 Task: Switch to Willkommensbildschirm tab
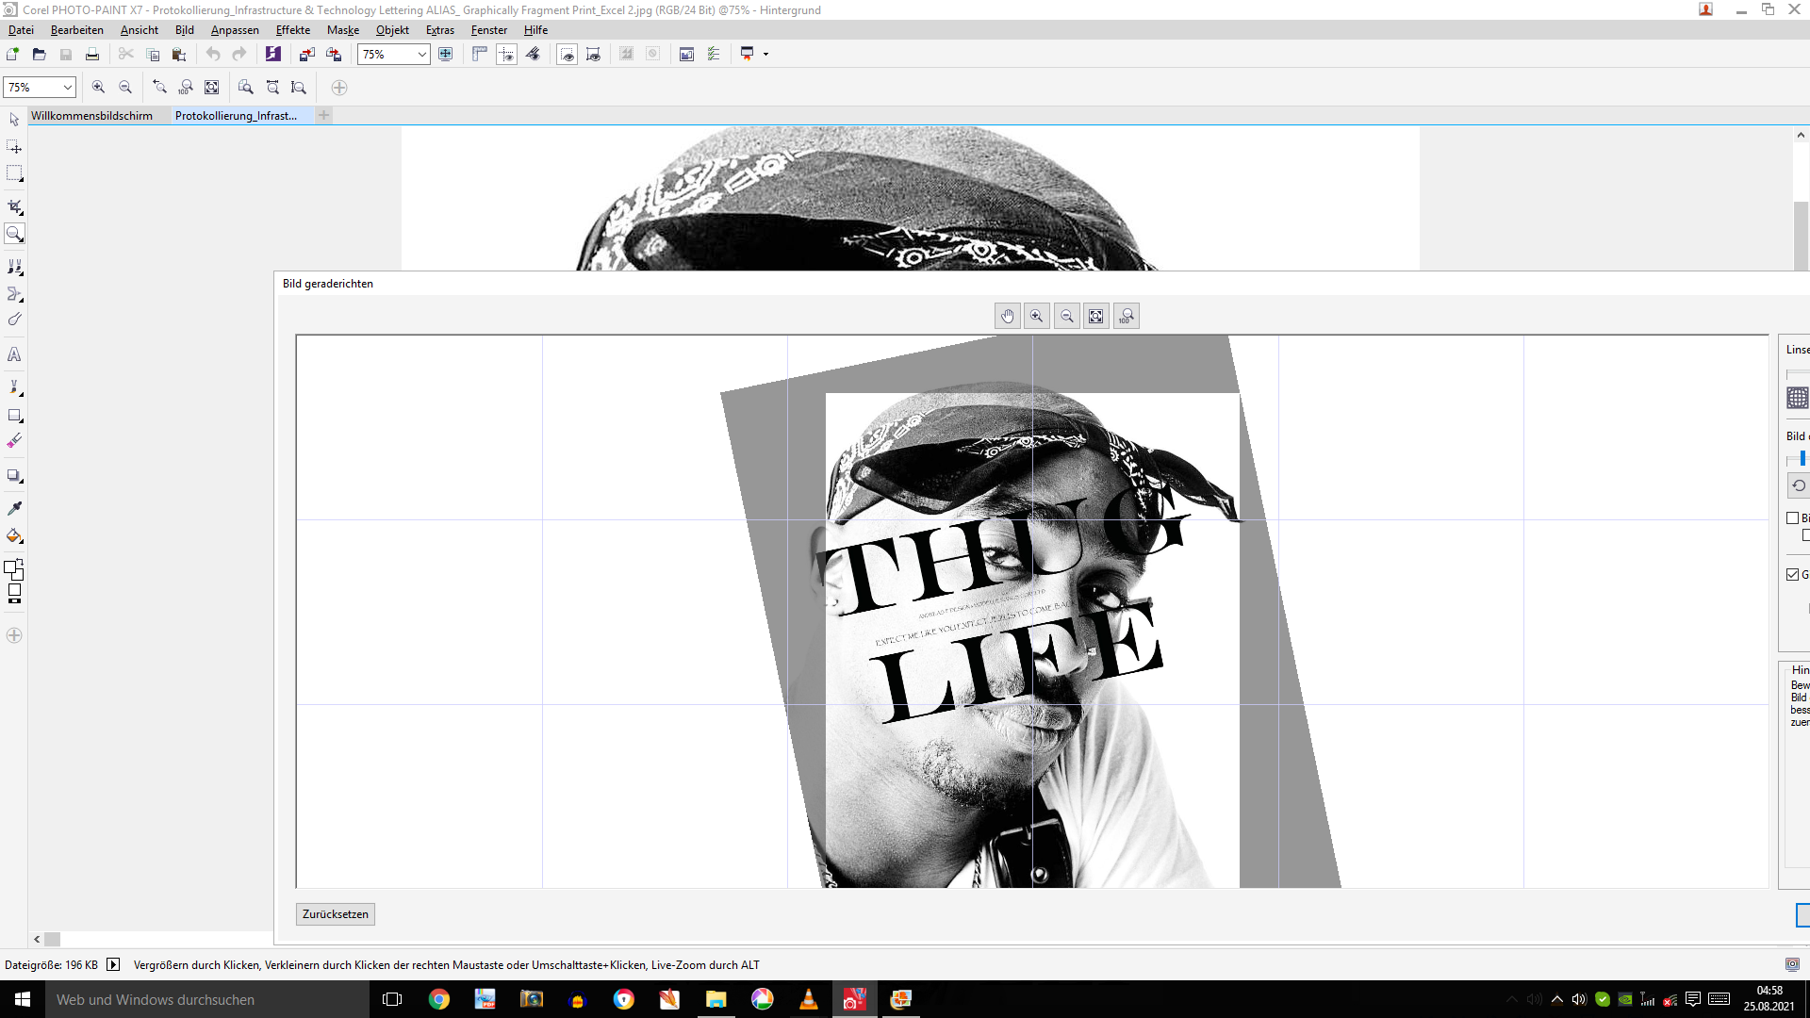click(x=91, y=116)
